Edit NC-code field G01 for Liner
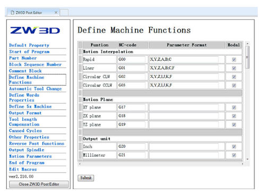 point(132,68)
